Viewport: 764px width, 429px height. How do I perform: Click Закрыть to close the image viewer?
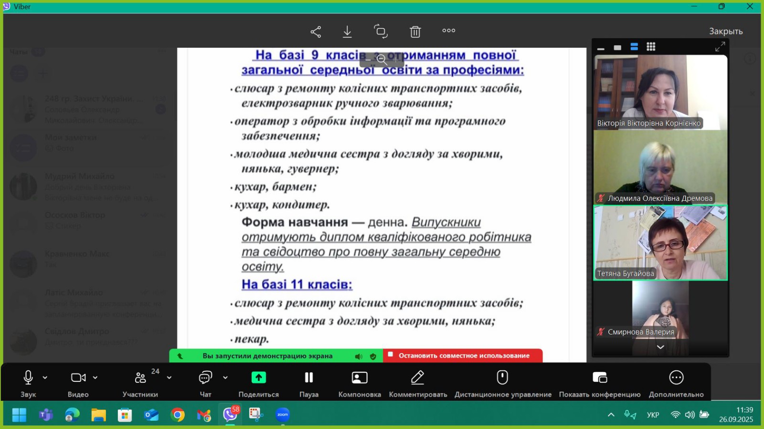725,31
